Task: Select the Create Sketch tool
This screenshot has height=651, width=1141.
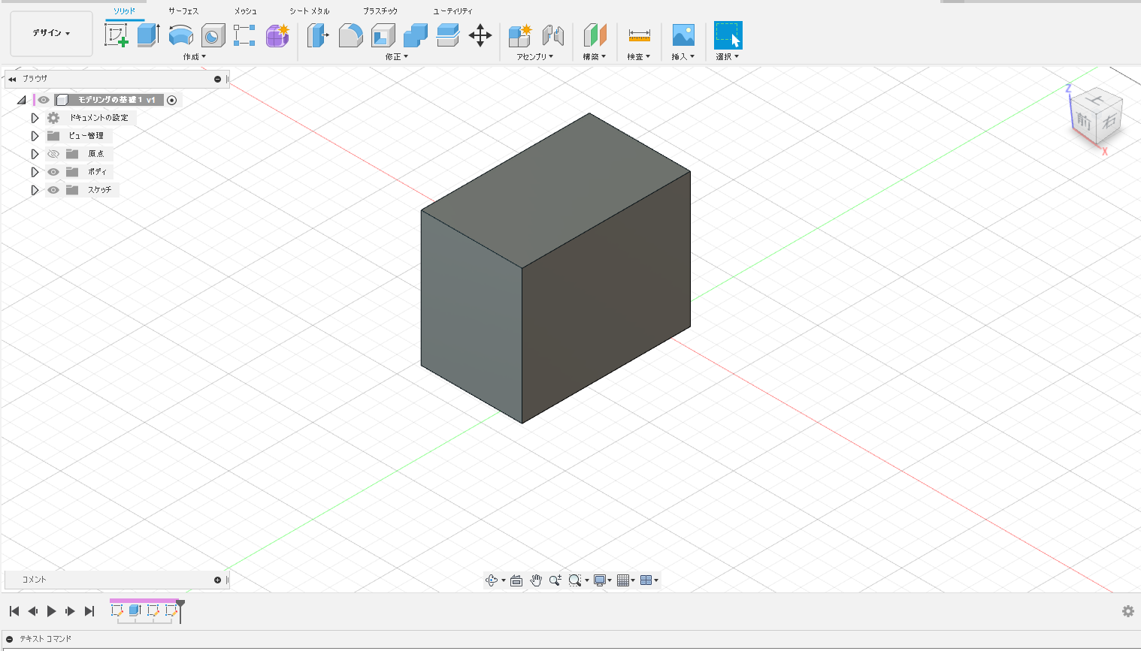Action: [x=117, y=35]
